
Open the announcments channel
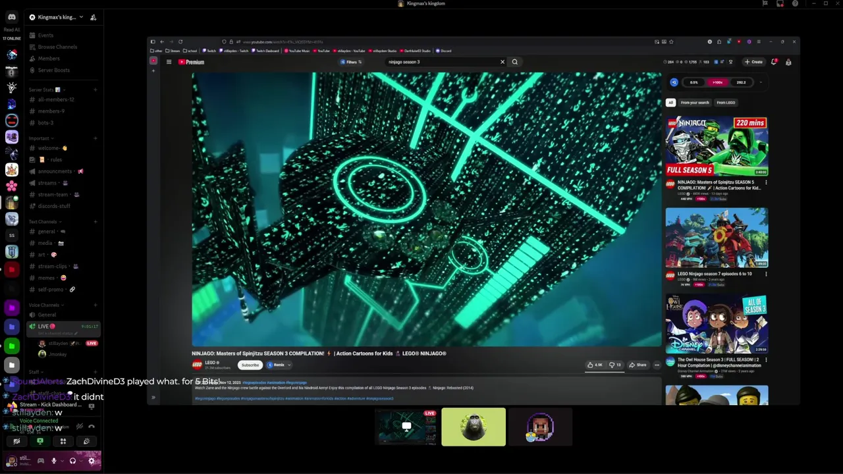point(55,171)
